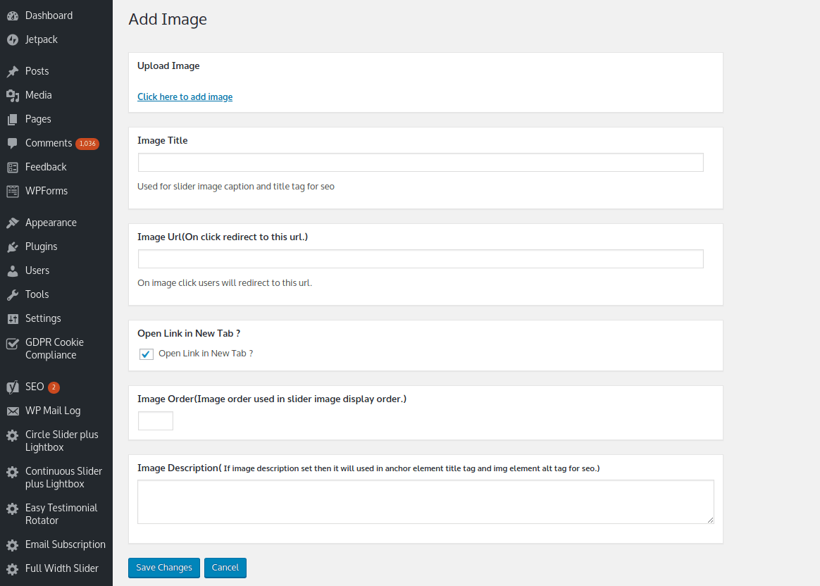The width and height of the screenshot is (820, 586).
Task: Open WPForms via its form icon
Action: coord(13,191)
